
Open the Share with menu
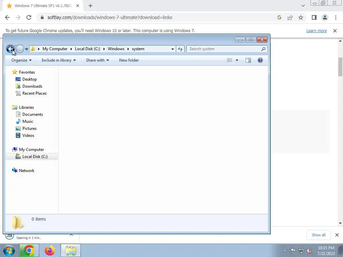click(97, 60)
